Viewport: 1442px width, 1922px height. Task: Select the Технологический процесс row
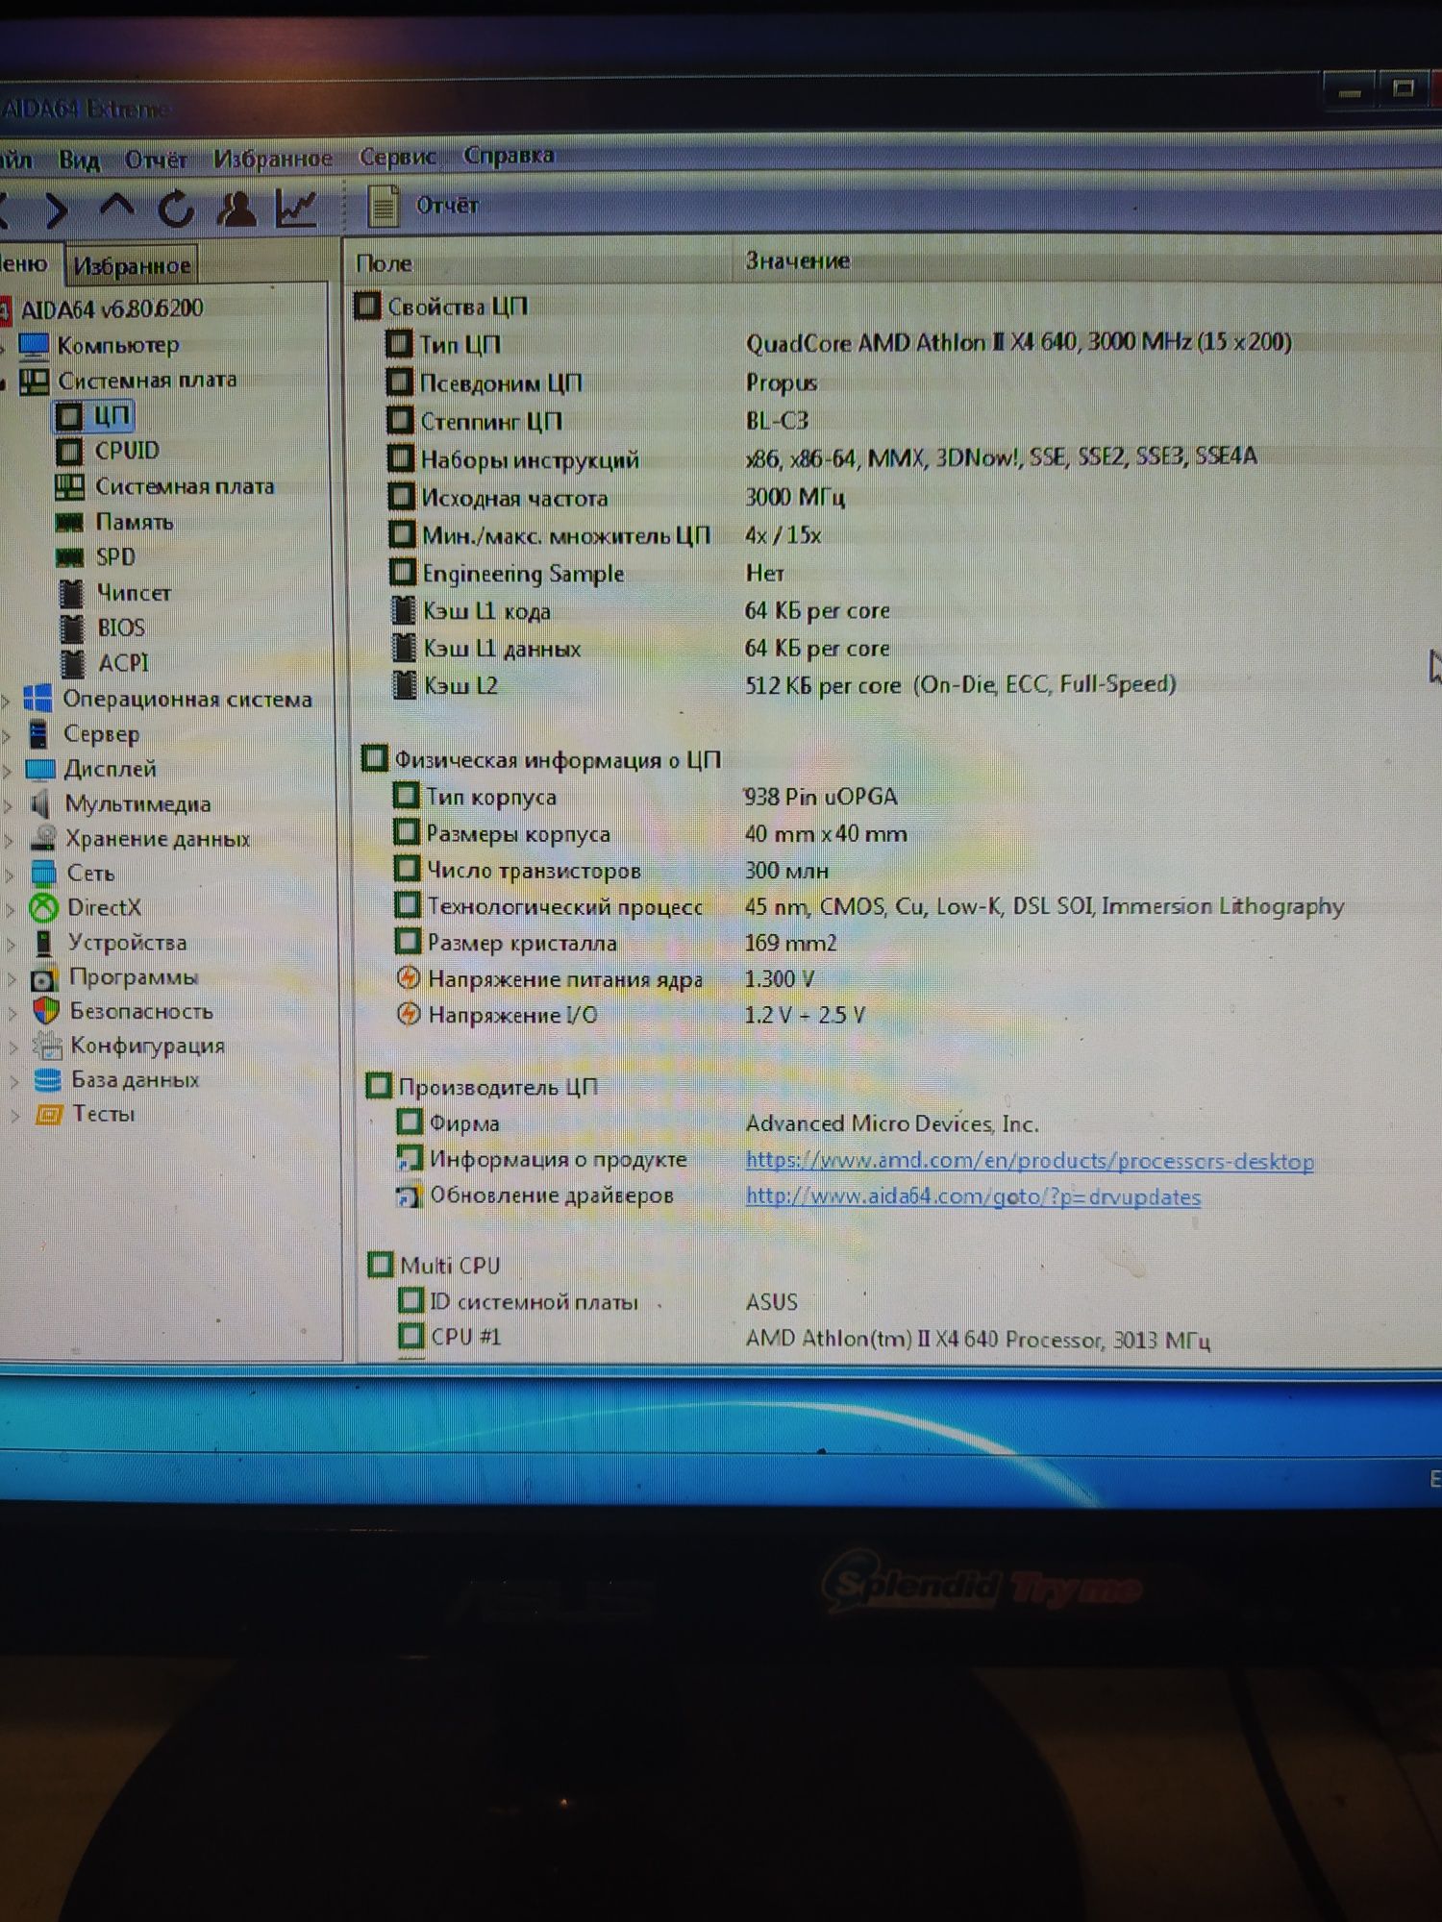869,906
